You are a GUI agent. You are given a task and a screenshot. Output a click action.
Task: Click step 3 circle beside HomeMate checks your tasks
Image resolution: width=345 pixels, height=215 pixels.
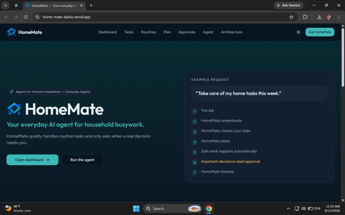pos(194,132)
